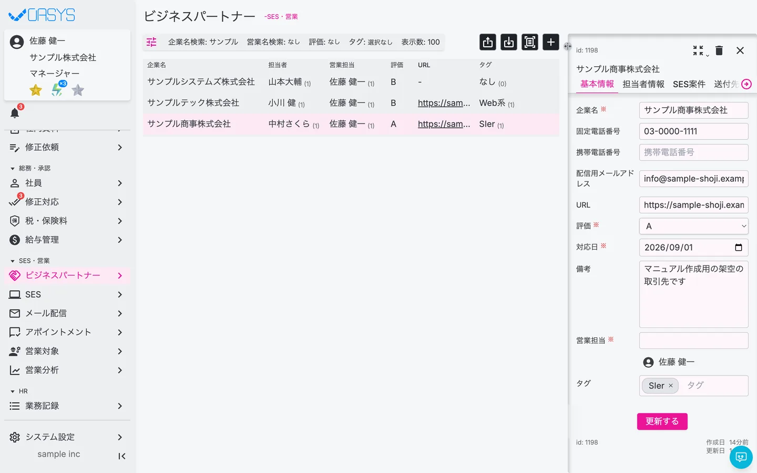This screenshot has width=757, height=473.
Task: Click the 携帯電話番号 input field
Action: pos(694,152)
